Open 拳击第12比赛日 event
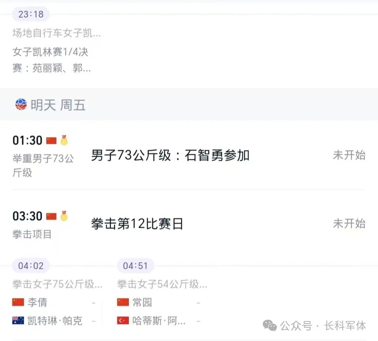 (x=137, y=224)
